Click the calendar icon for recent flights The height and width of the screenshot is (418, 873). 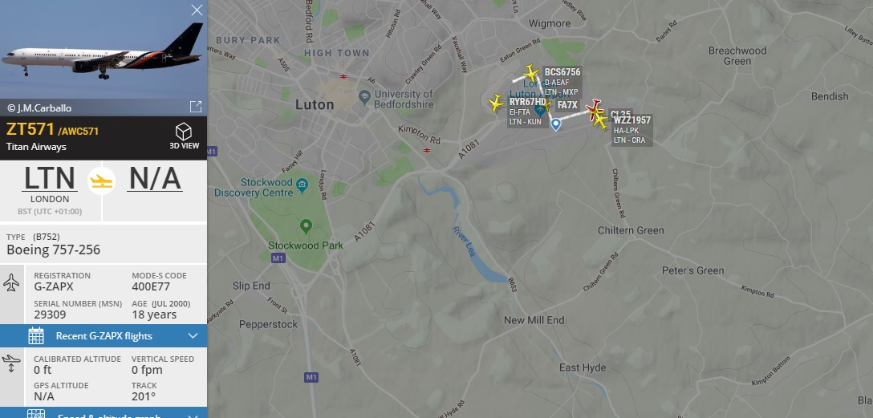[36, 336]
